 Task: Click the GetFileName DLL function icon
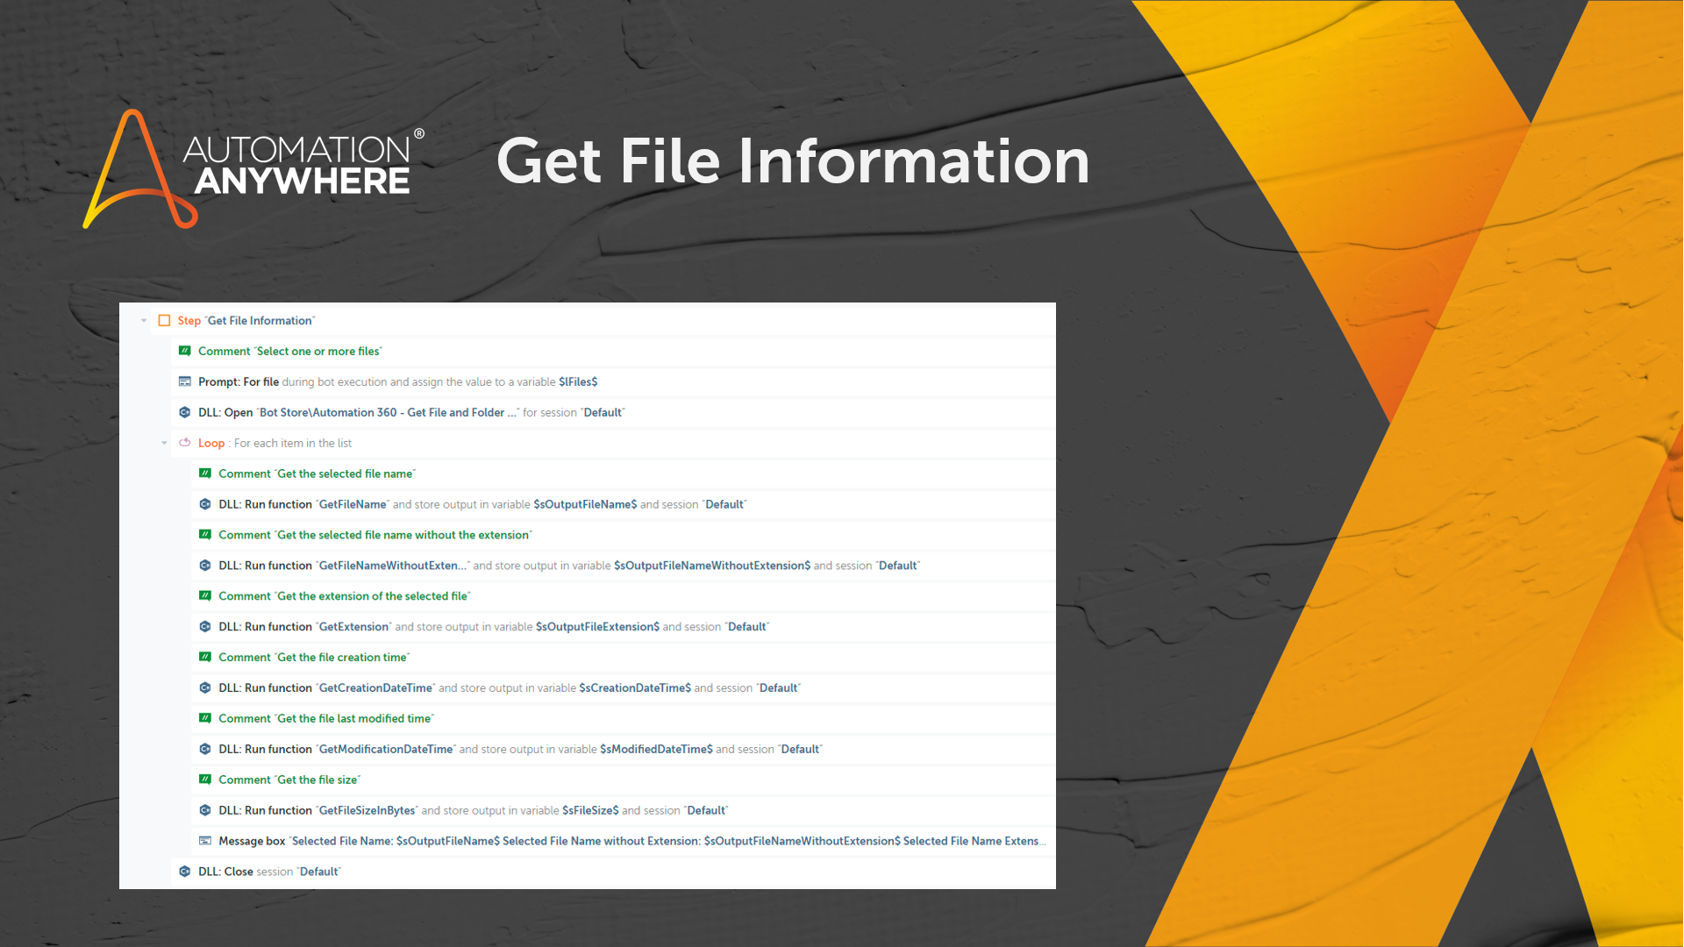205,504
